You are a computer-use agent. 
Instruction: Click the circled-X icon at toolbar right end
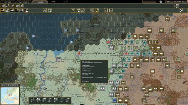(177, 6)
